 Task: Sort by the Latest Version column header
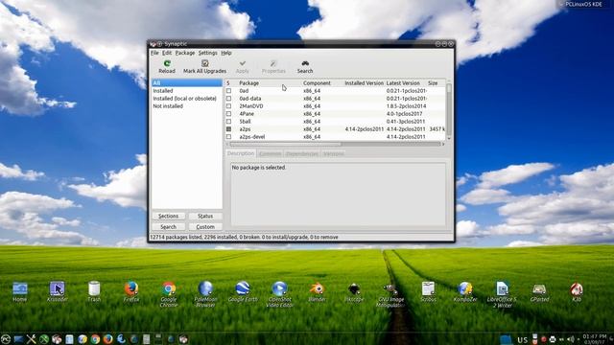click(405, 83)
